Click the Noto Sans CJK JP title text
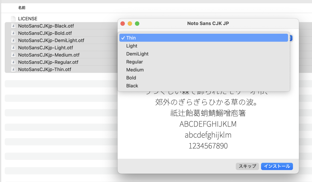The width and height of the screenshot is (312, 182). 208,23
